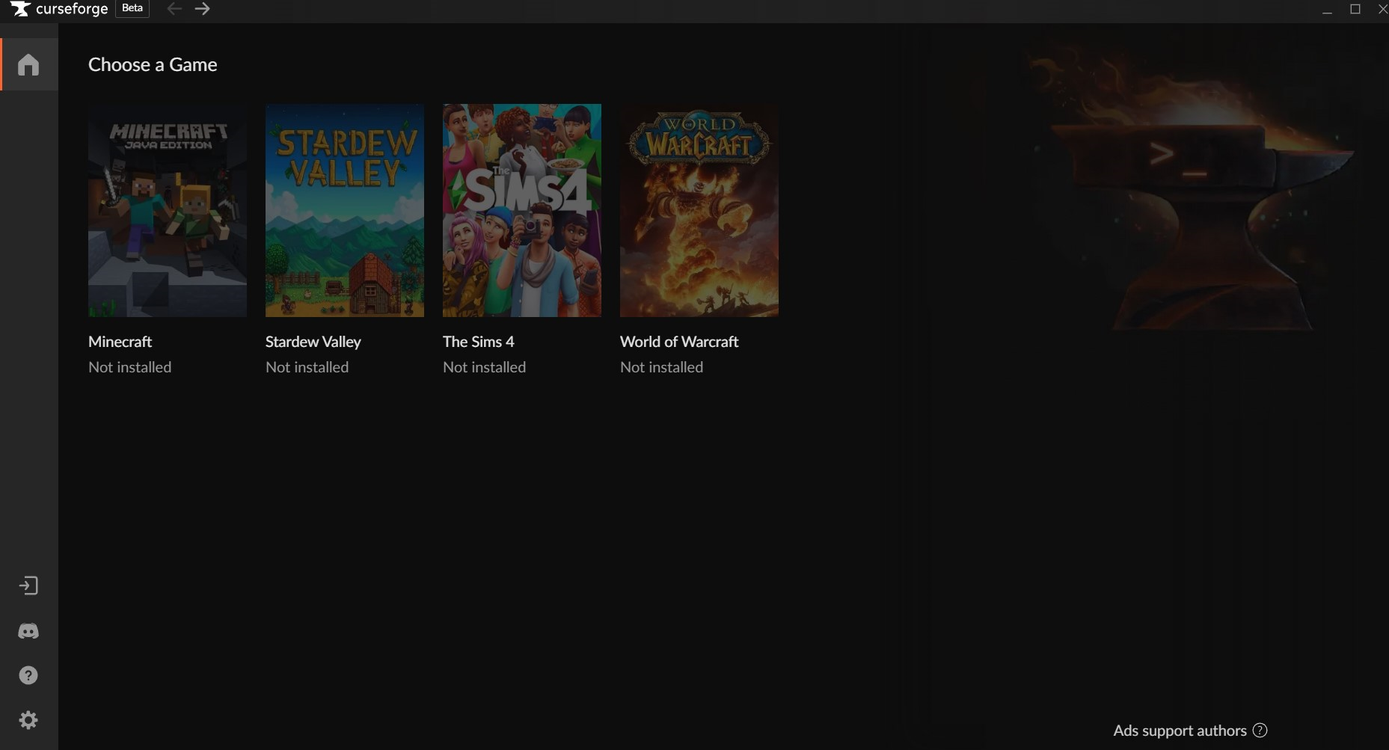Click the Minecraft title label
Viewport: 1389px width, 750px height.
[120, 342]
